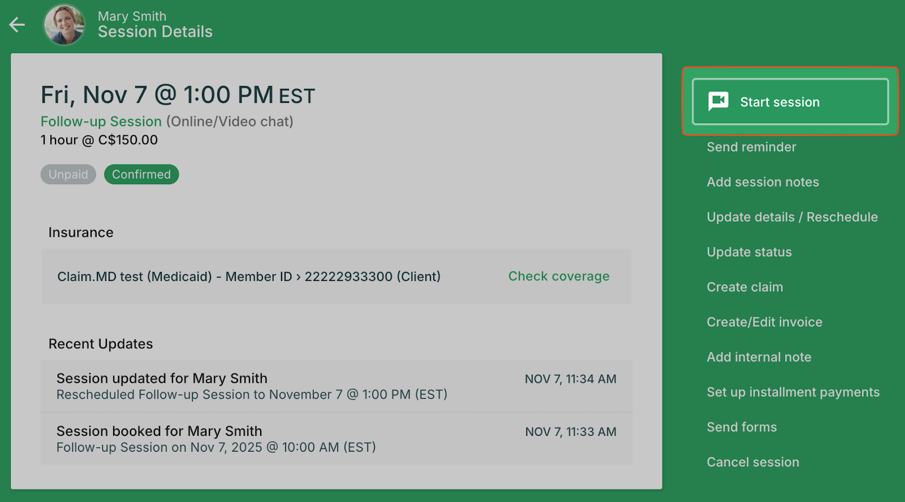Open Create/Edit invoice
The height and width of the screenshot is (502, 905).
[x=764, y=322]
